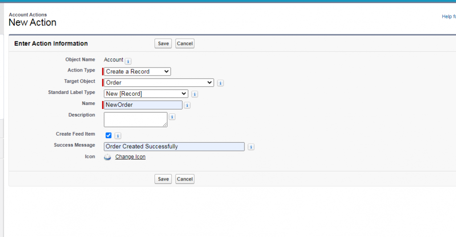Click the info icon next to Object Name Account

pyautogui.click(x=128, y=61)
